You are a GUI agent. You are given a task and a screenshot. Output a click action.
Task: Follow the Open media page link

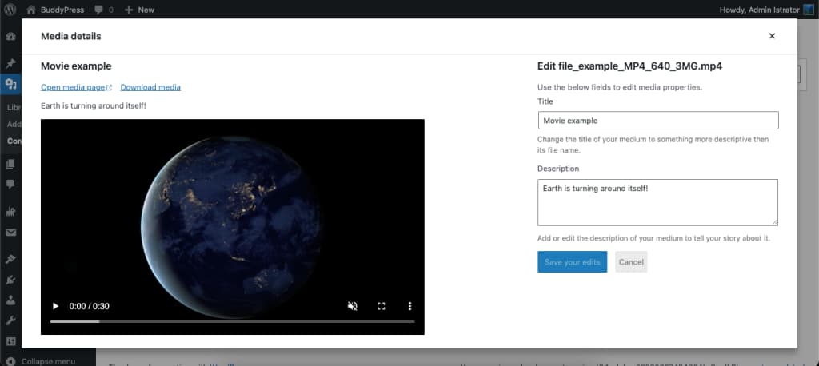tap(76, 87)
